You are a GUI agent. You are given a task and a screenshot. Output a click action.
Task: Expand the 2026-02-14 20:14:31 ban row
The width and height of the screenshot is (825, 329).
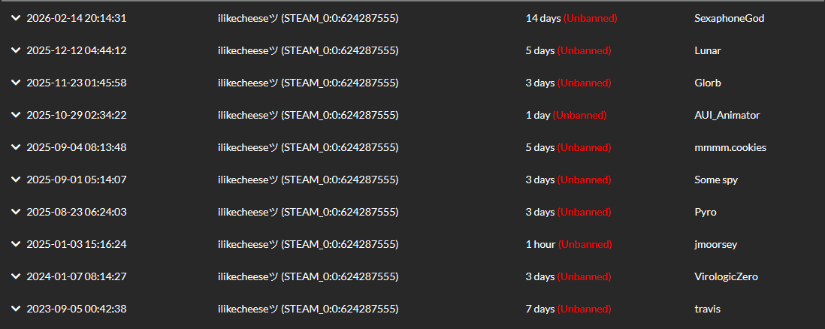16,18
